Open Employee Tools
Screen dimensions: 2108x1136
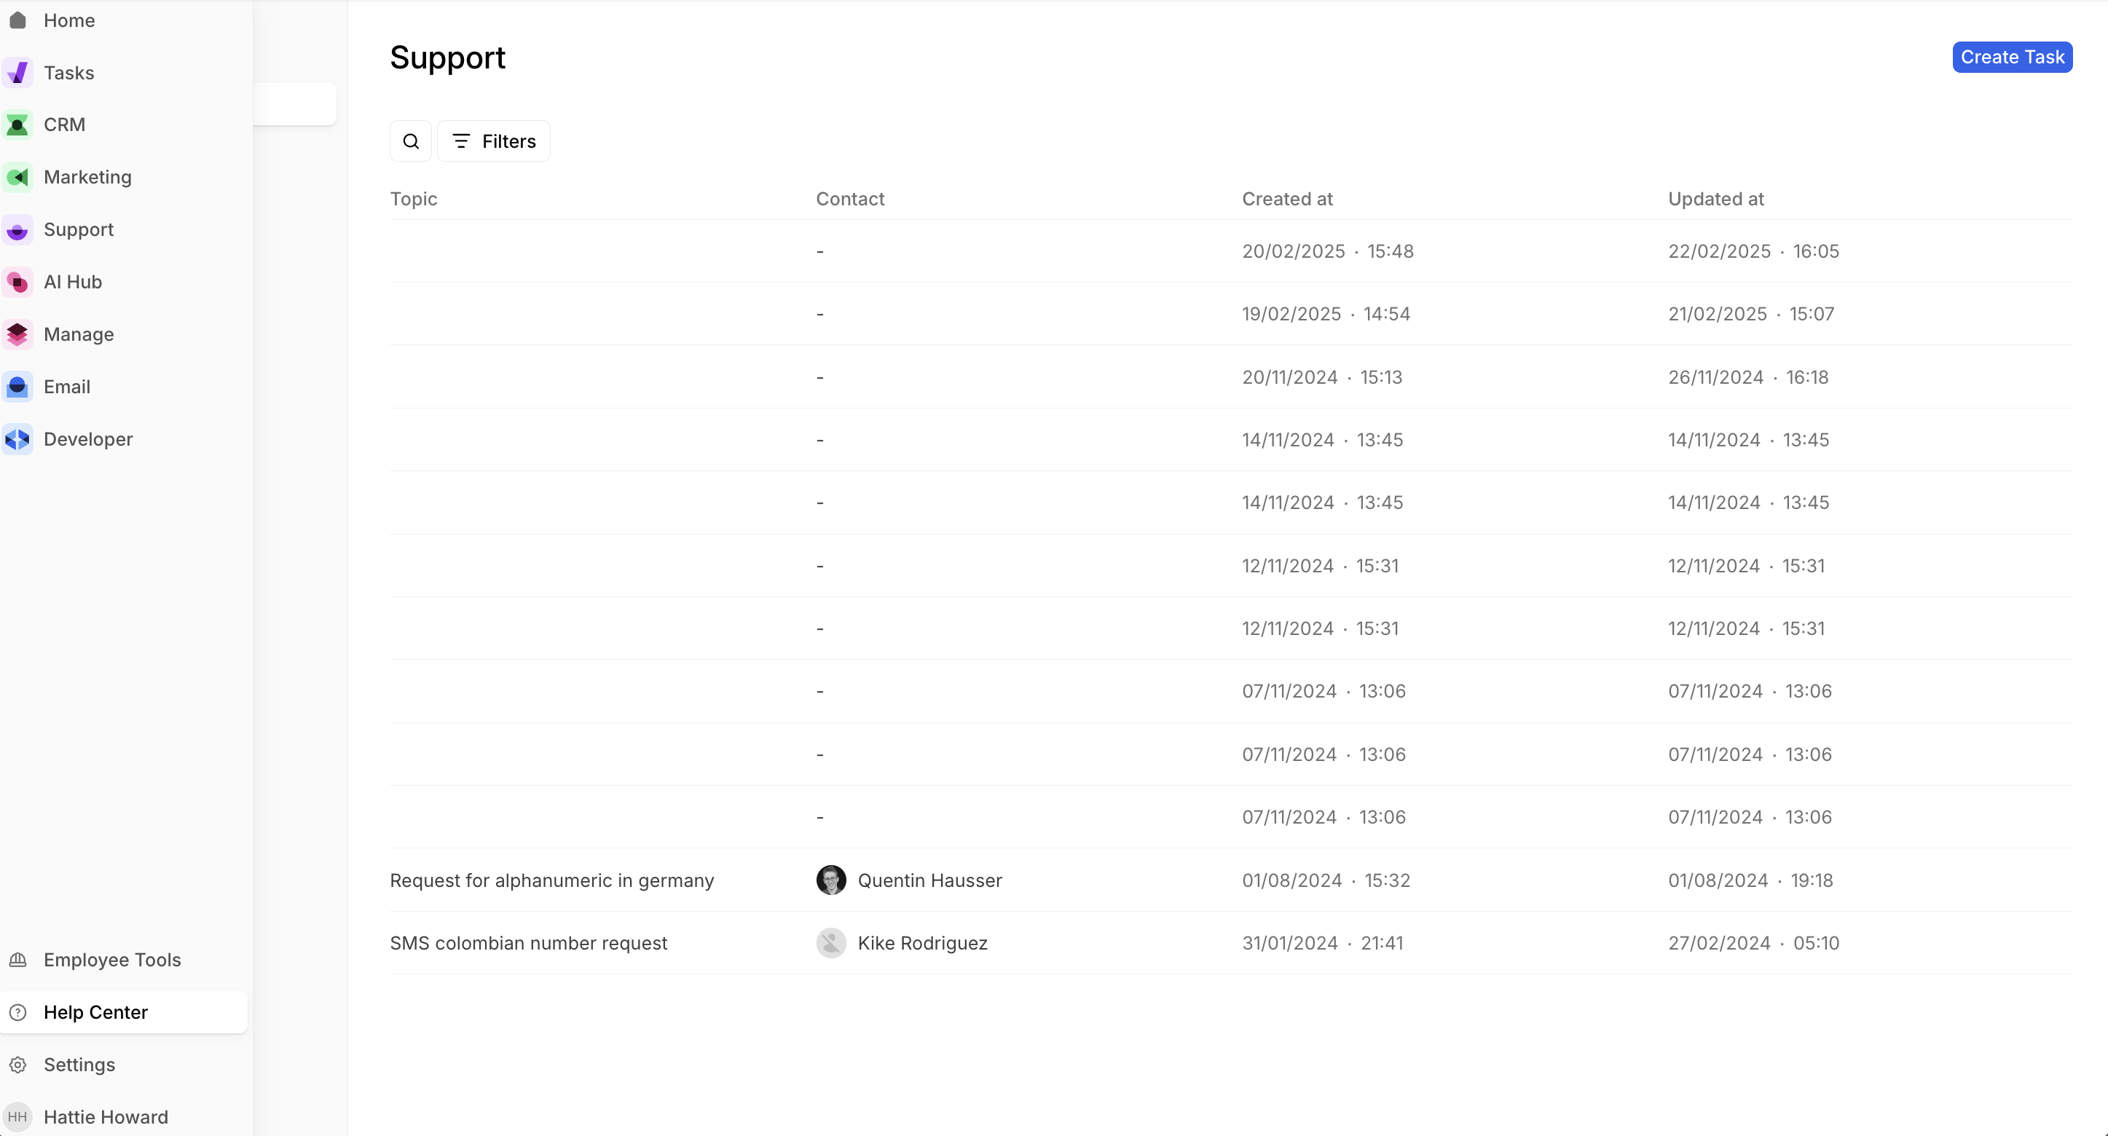pyautogui.click(x=112, y=959)
